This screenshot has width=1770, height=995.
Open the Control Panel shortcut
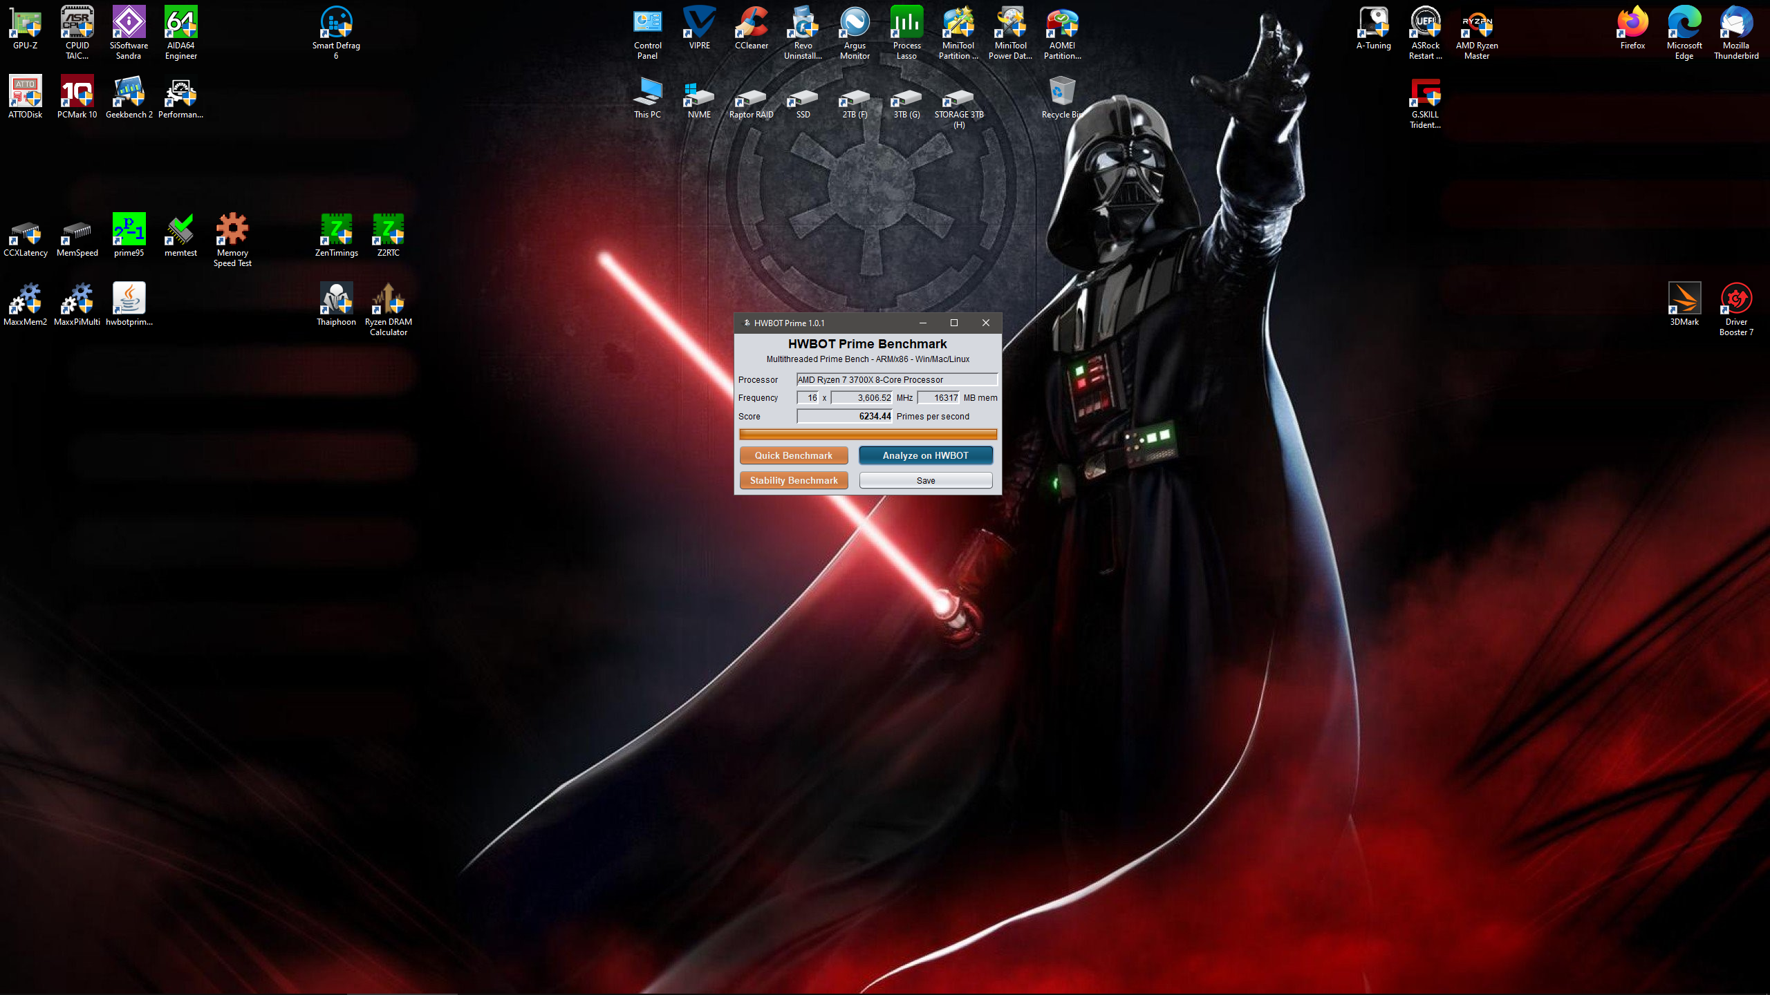[x=648, y=32]
